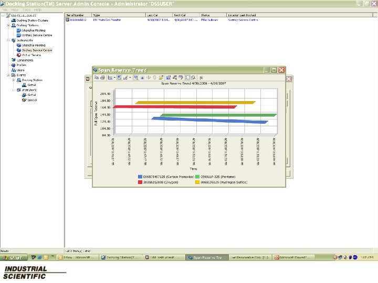
Task: Sort by Location Last Docked column header
Action: (300, 15)
